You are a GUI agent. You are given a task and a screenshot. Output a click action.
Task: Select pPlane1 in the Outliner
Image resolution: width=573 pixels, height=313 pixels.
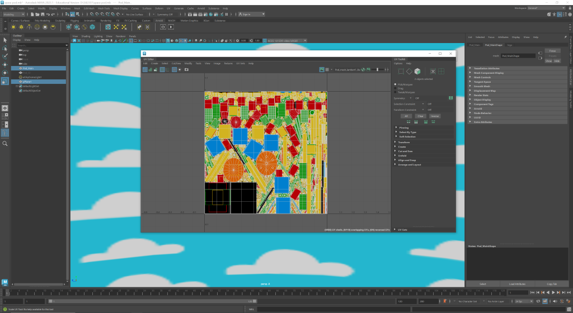tap(27, 82)
